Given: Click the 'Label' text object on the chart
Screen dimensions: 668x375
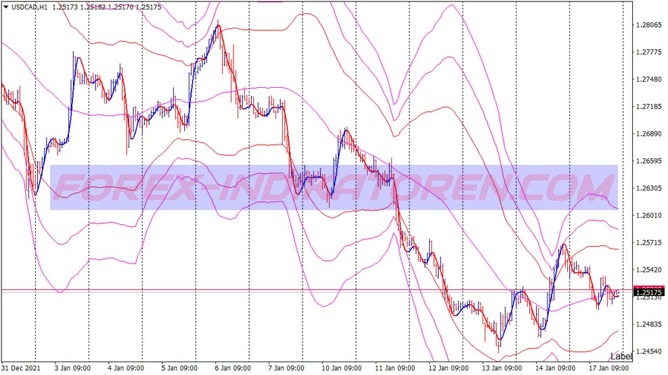Looking at the screenshot, I should pyautogui.click(x=621, y=356).
